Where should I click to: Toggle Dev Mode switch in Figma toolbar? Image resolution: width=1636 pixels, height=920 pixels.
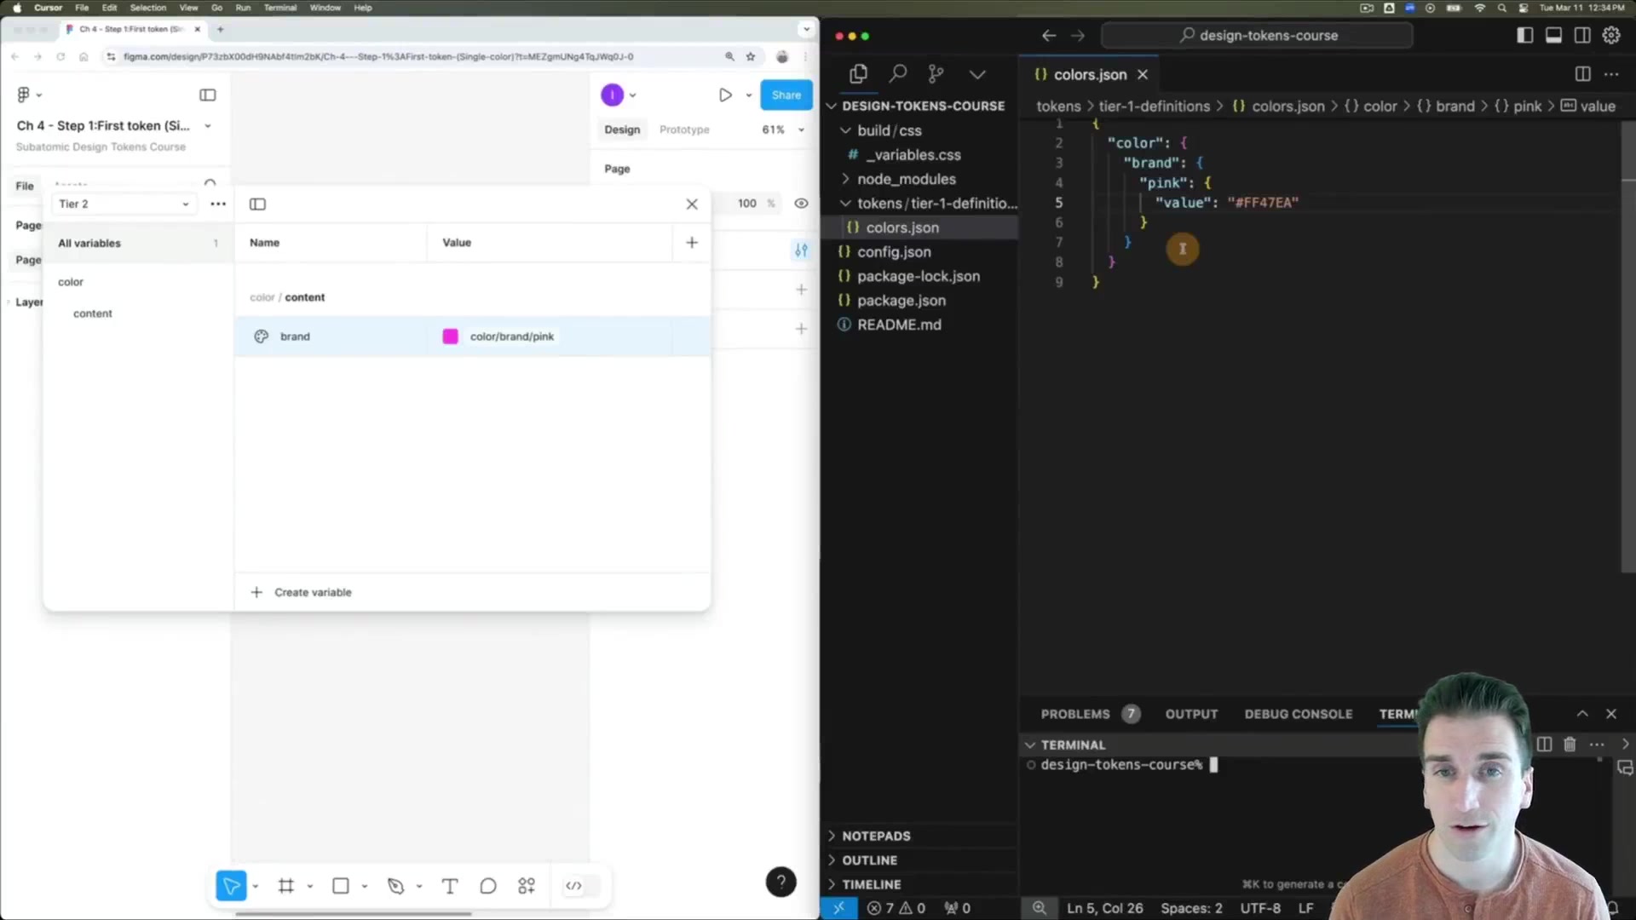582,886
